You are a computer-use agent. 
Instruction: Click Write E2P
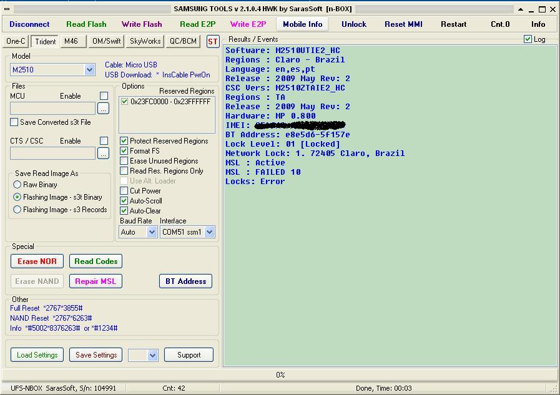(x=248, y=24)
